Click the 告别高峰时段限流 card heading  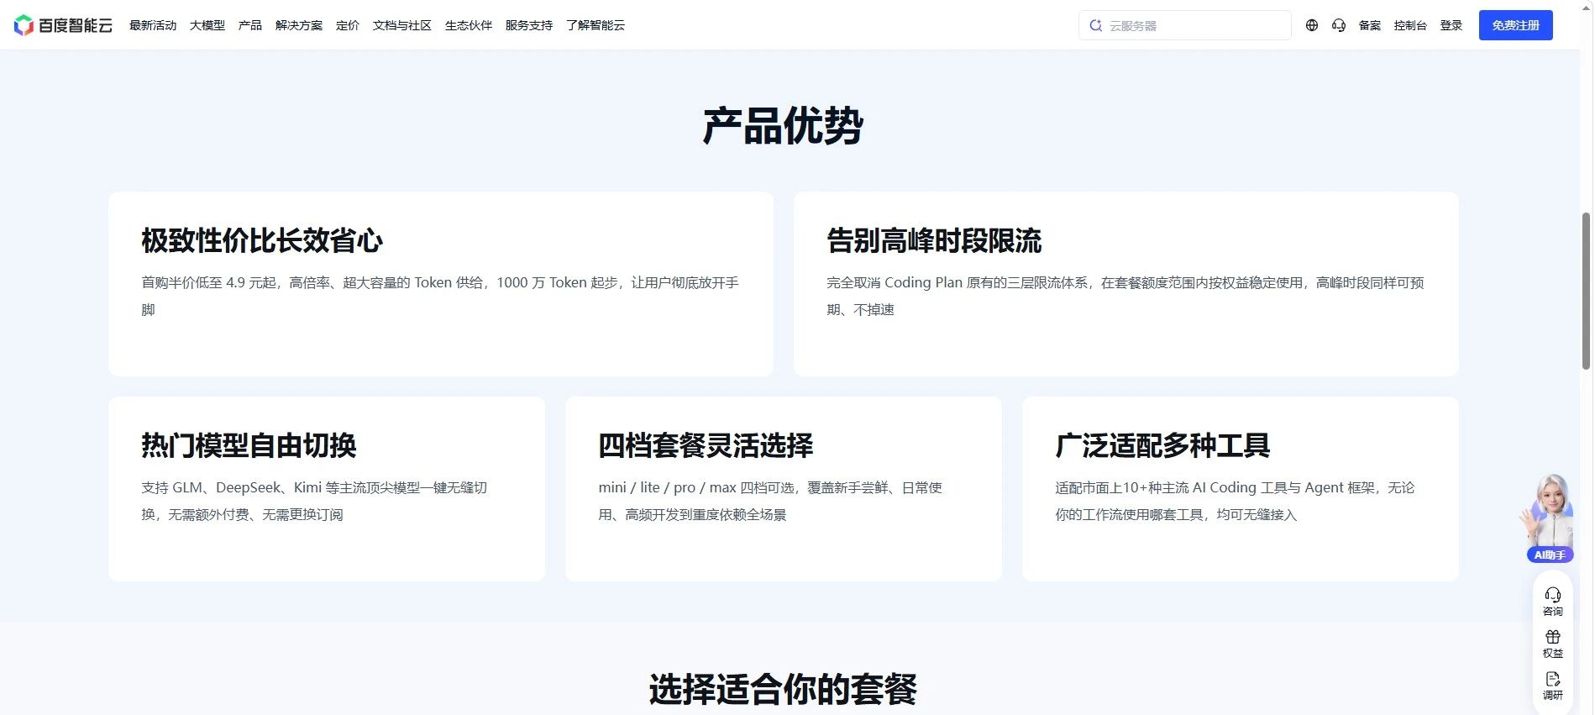coord(934,240)
